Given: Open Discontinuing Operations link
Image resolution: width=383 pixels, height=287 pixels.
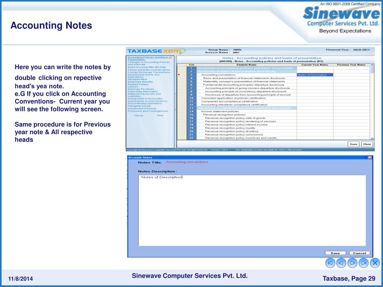Looking at the screenshot, I should 145,104.
